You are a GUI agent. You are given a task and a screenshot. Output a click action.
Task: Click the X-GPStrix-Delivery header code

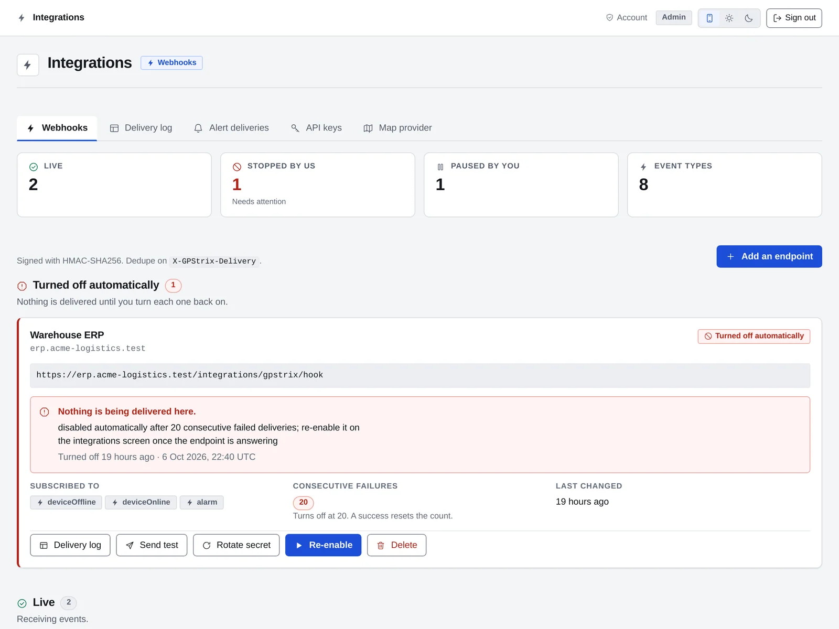[214, 261]
